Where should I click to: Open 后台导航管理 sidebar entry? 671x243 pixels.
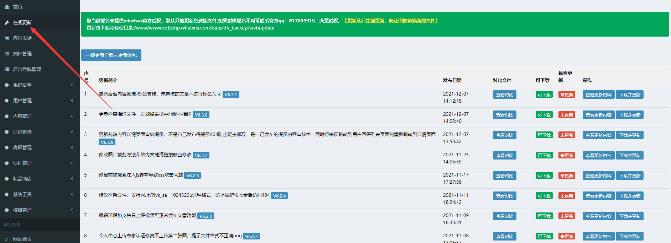[40, 69]
